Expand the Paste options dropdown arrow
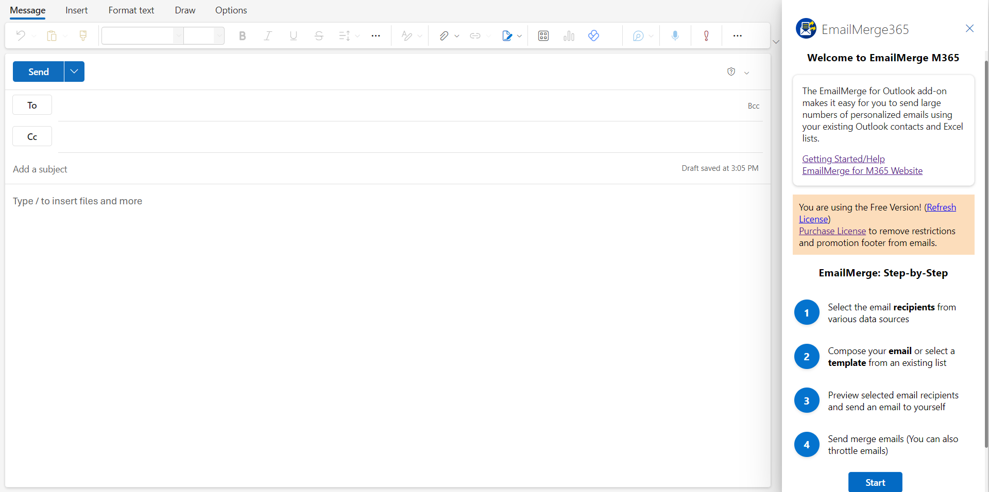This screenshot has height=492, width=989. 65,36
